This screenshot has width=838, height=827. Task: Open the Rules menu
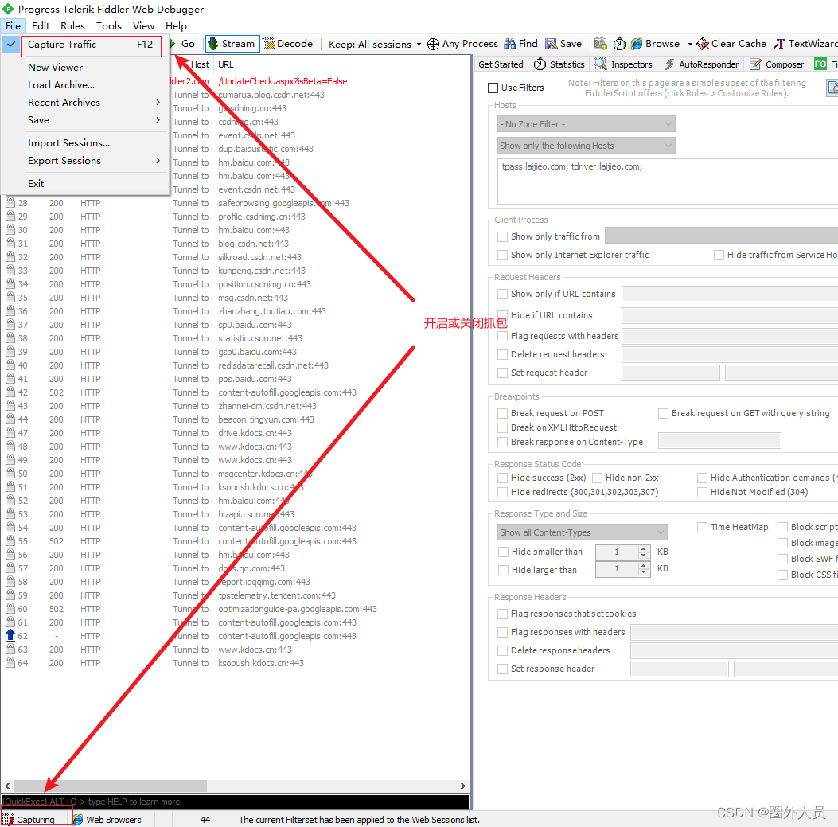pyautogui.click(x=72, y=25)
